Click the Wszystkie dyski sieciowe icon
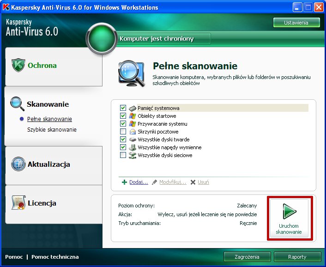This screenshot has width=326, height=267. tap(133, 155)
